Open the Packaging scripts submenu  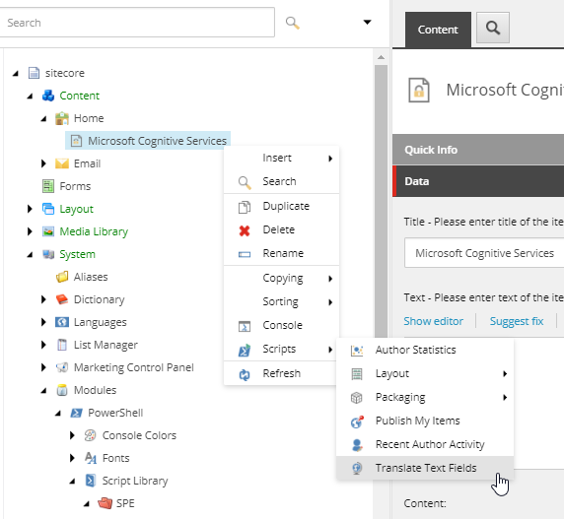(x=425, y=397)
